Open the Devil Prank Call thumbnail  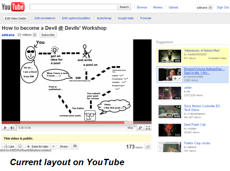click(x=170, y=130)
